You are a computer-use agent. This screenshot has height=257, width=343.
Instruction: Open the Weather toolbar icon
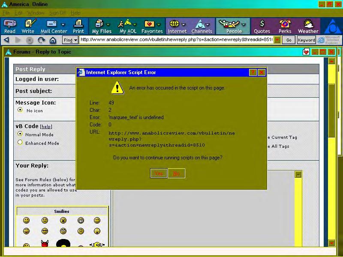point(308,26)
